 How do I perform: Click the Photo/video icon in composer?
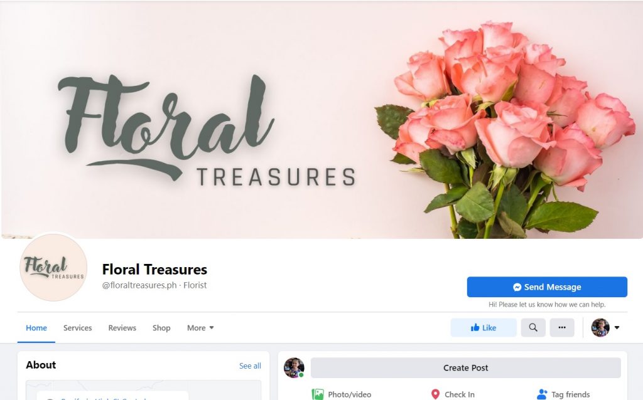[x=317, y=394]
